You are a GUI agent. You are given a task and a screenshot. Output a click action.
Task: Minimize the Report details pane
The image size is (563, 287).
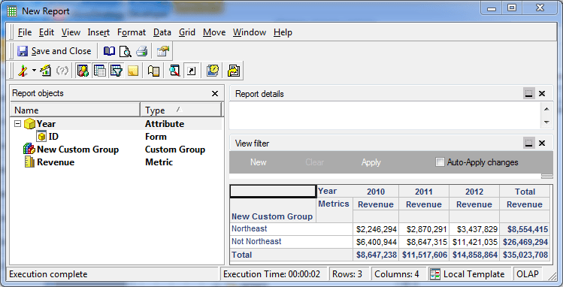[528, 94]
